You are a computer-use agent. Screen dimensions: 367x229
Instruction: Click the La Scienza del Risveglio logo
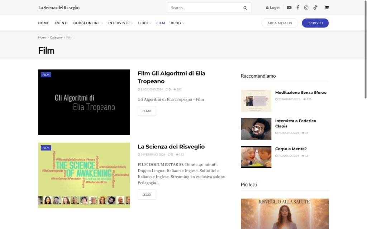point(59,8)
